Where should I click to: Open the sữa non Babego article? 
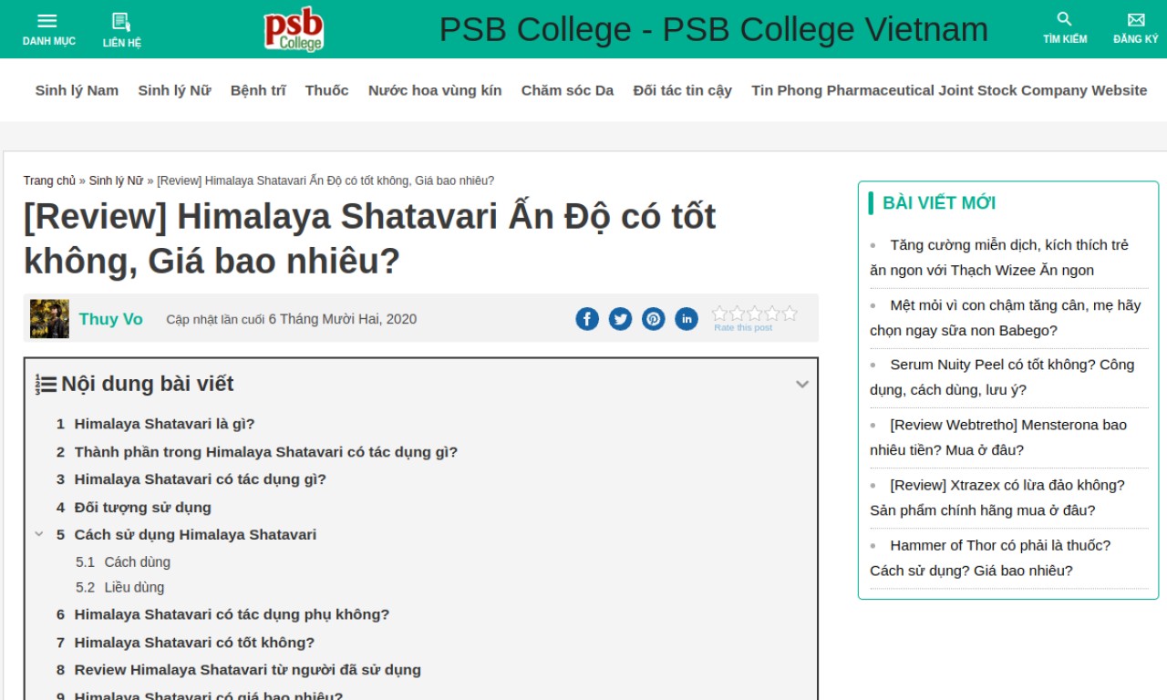(1006, 317)
